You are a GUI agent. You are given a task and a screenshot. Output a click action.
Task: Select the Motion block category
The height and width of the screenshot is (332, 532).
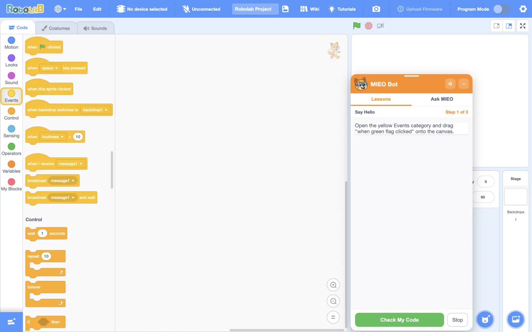point(11,43)
